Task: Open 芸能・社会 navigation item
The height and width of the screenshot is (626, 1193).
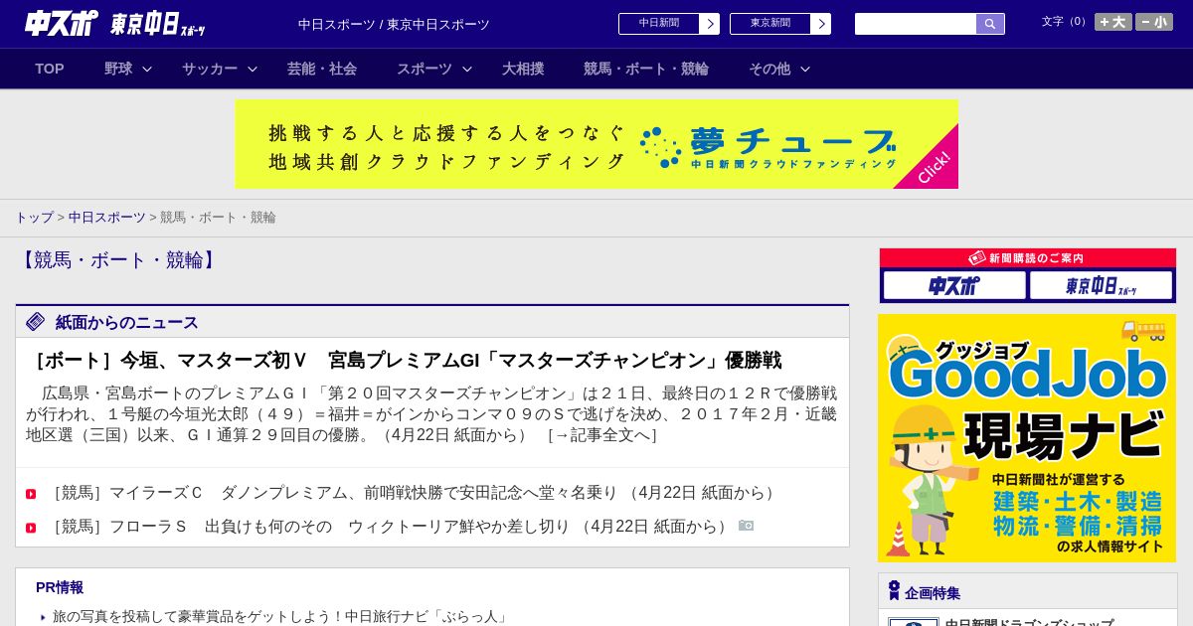Action: pyautogui.click(x=322, y=69)
